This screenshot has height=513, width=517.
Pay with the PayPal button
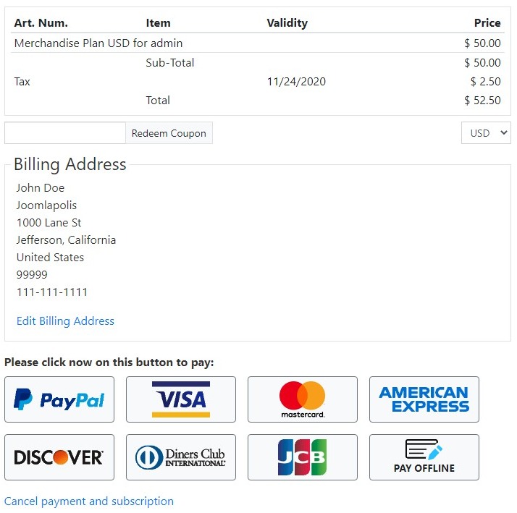point(59,399)
